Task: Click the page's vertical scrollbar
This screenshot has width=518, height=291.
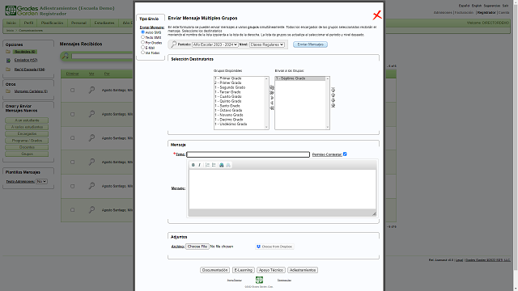Action: (515, 145)
